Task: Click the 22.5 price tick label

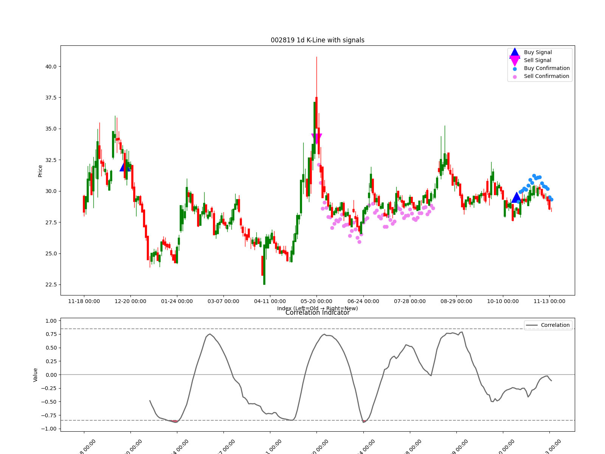Action: tap(50, 285)
